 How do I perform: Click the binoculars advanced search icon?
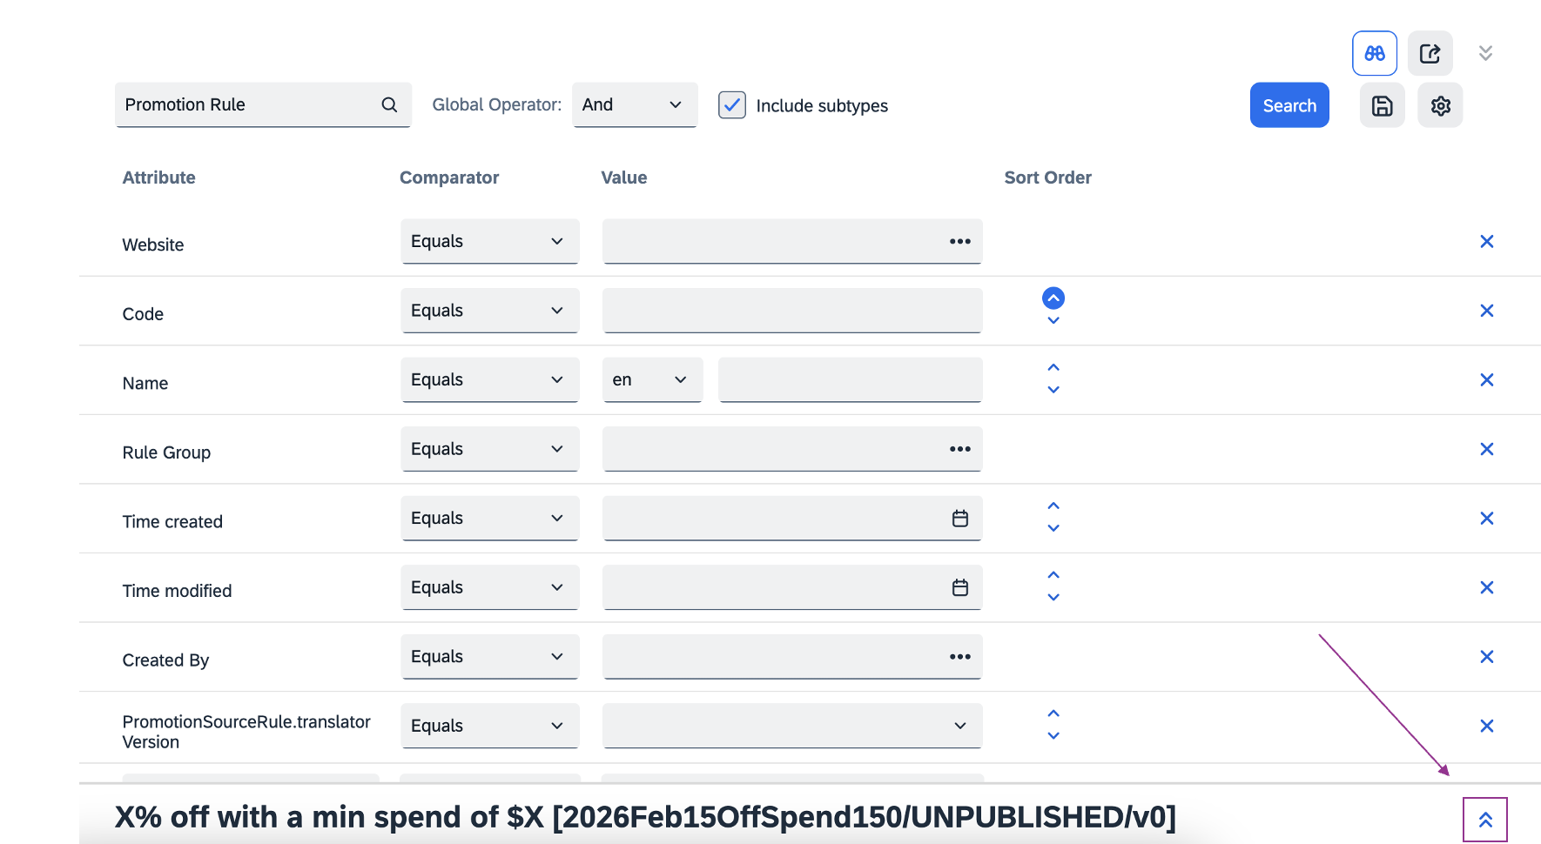coord(1374,54)
